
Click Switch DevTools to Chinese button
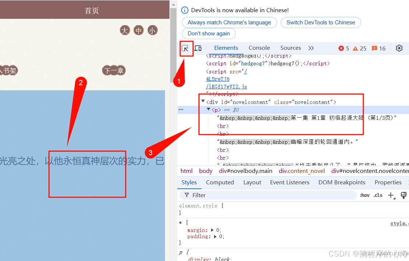(x=321, y=22)
